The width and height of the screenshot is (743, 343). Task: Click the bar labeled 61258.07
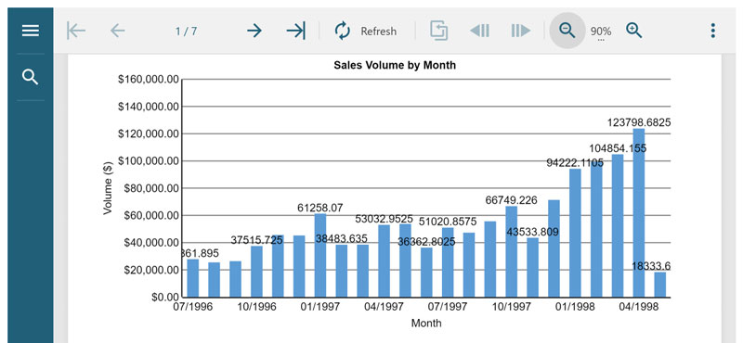tap(320, 256)
